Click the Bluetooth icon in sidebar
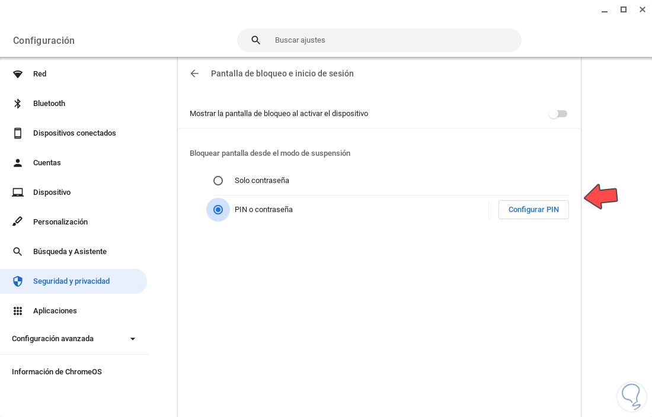The width and height of the screenshot is (652, 417). coord(18,104)
